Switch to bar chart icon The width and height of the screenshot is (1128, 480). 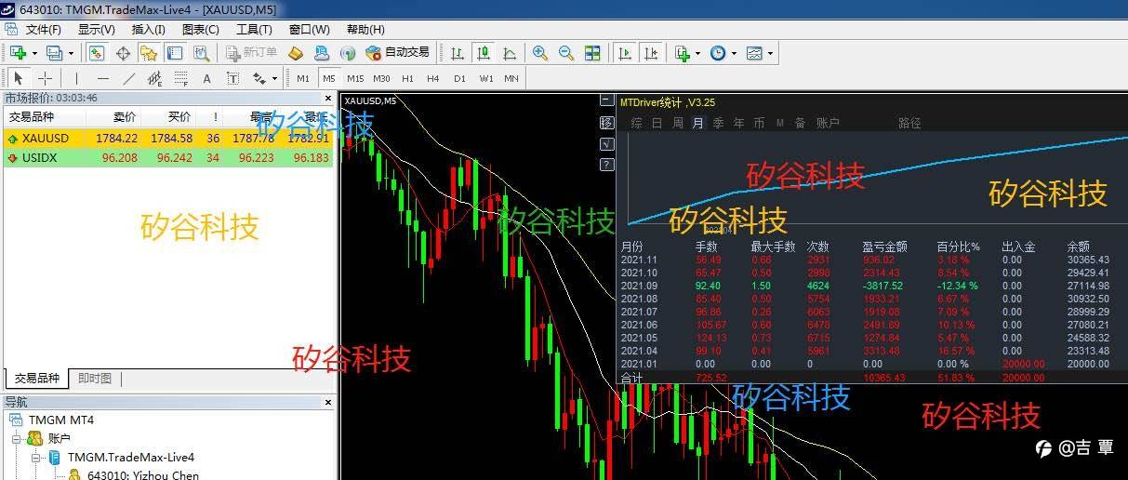tap(458, 53)
